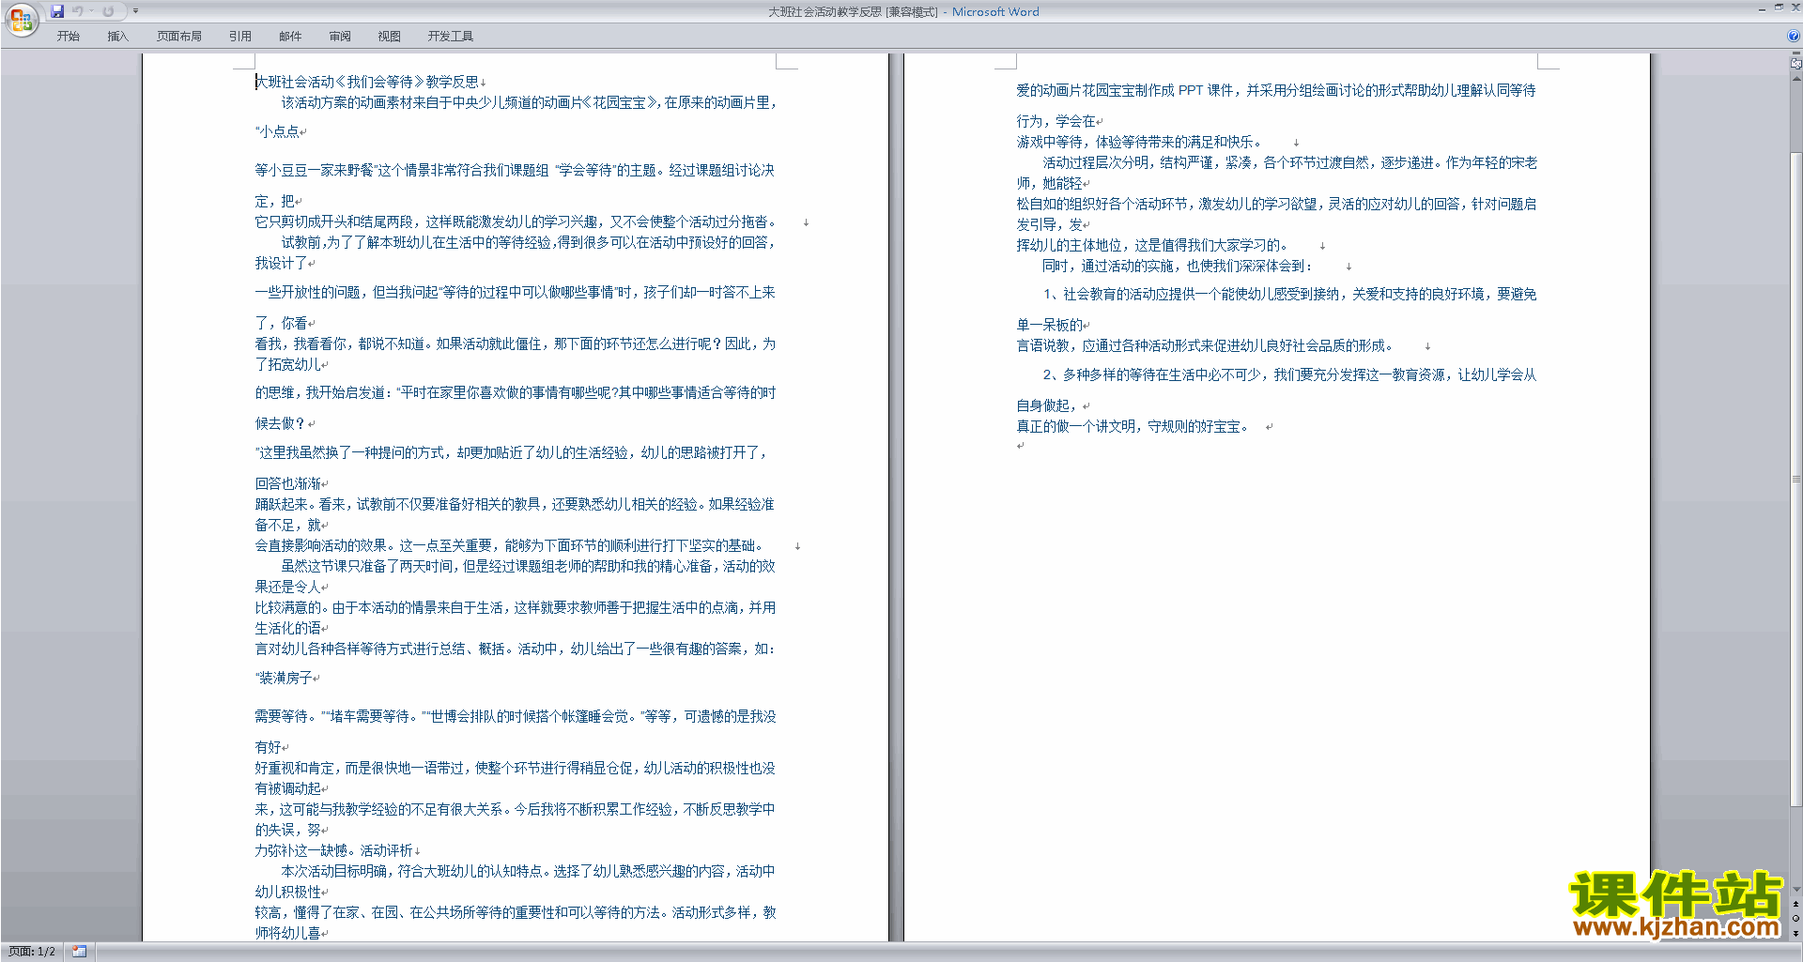Click the split handle above the ruler icon
Viewport: 1803px width, 962px height.
[x=1795, y=54]
